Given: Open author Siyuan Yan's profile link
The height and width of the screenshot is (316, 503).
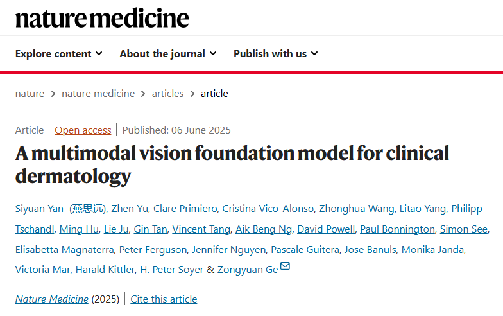Looking at the screenshot, I should pos(60,208).
